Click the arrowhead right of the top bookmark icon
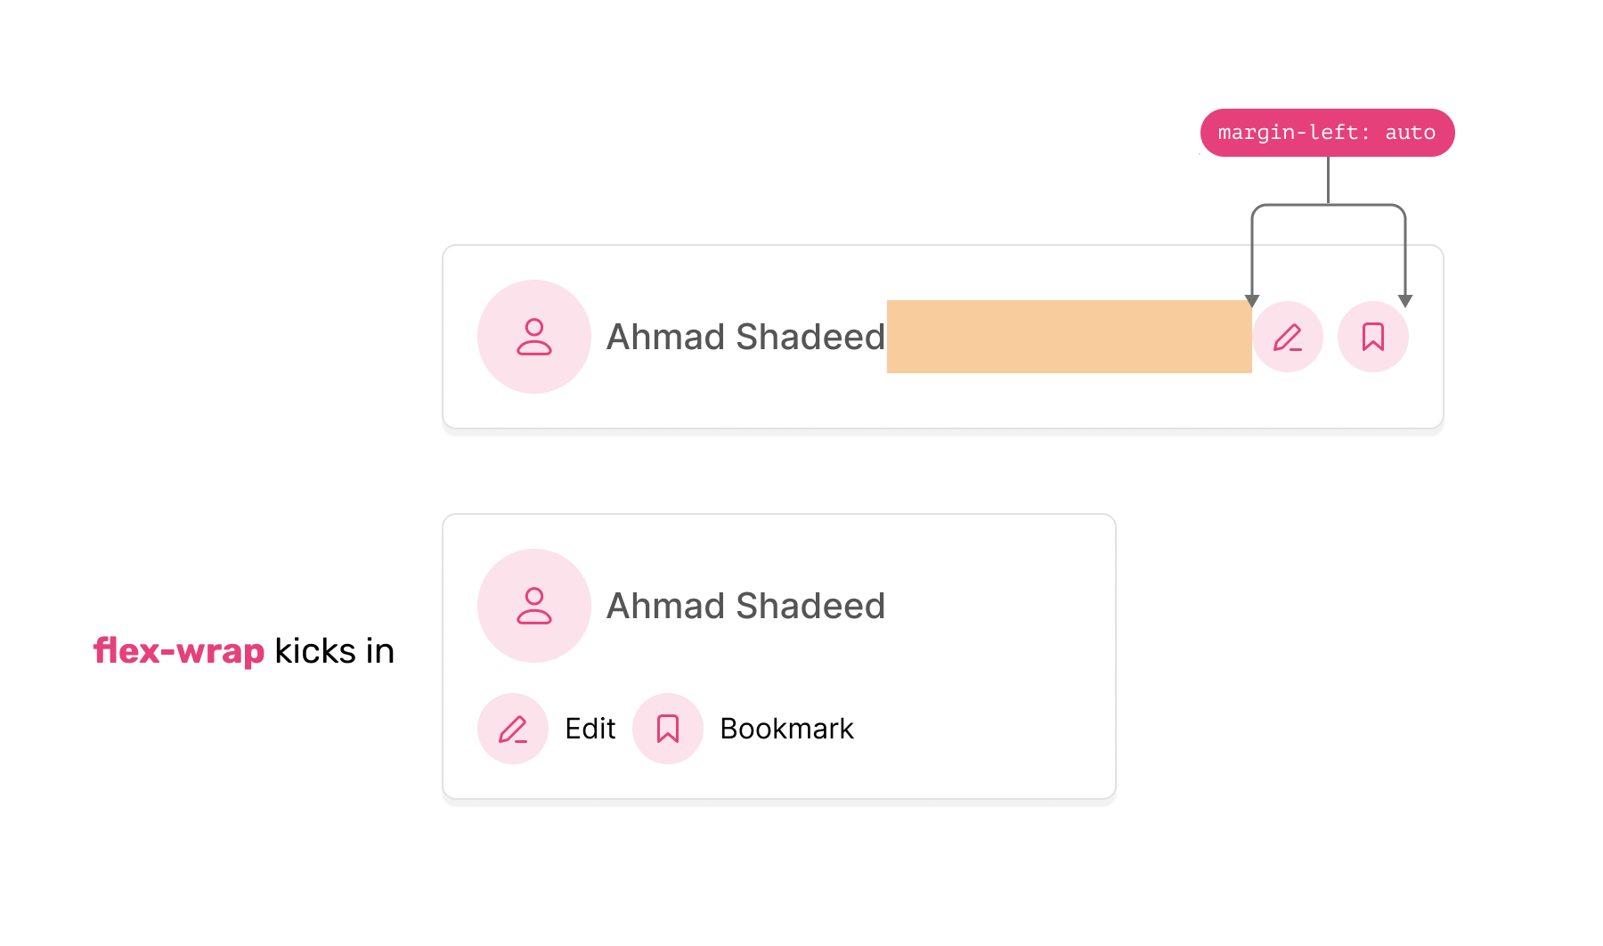Image resolution: width=1603 pixels, height=946 pixels. (1405, 301)
